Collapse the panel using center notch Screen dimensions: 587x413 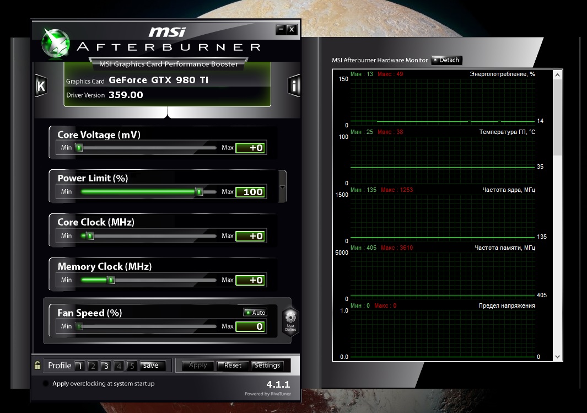168,112
